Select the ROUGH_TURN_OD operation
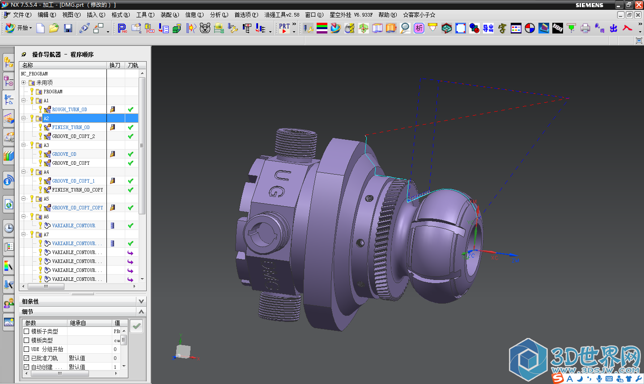This screenshot has width=644, height=384. 69,109
